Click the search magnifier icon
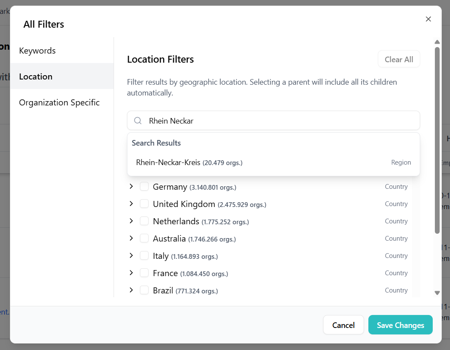450x350 pixels. point(138,121)
